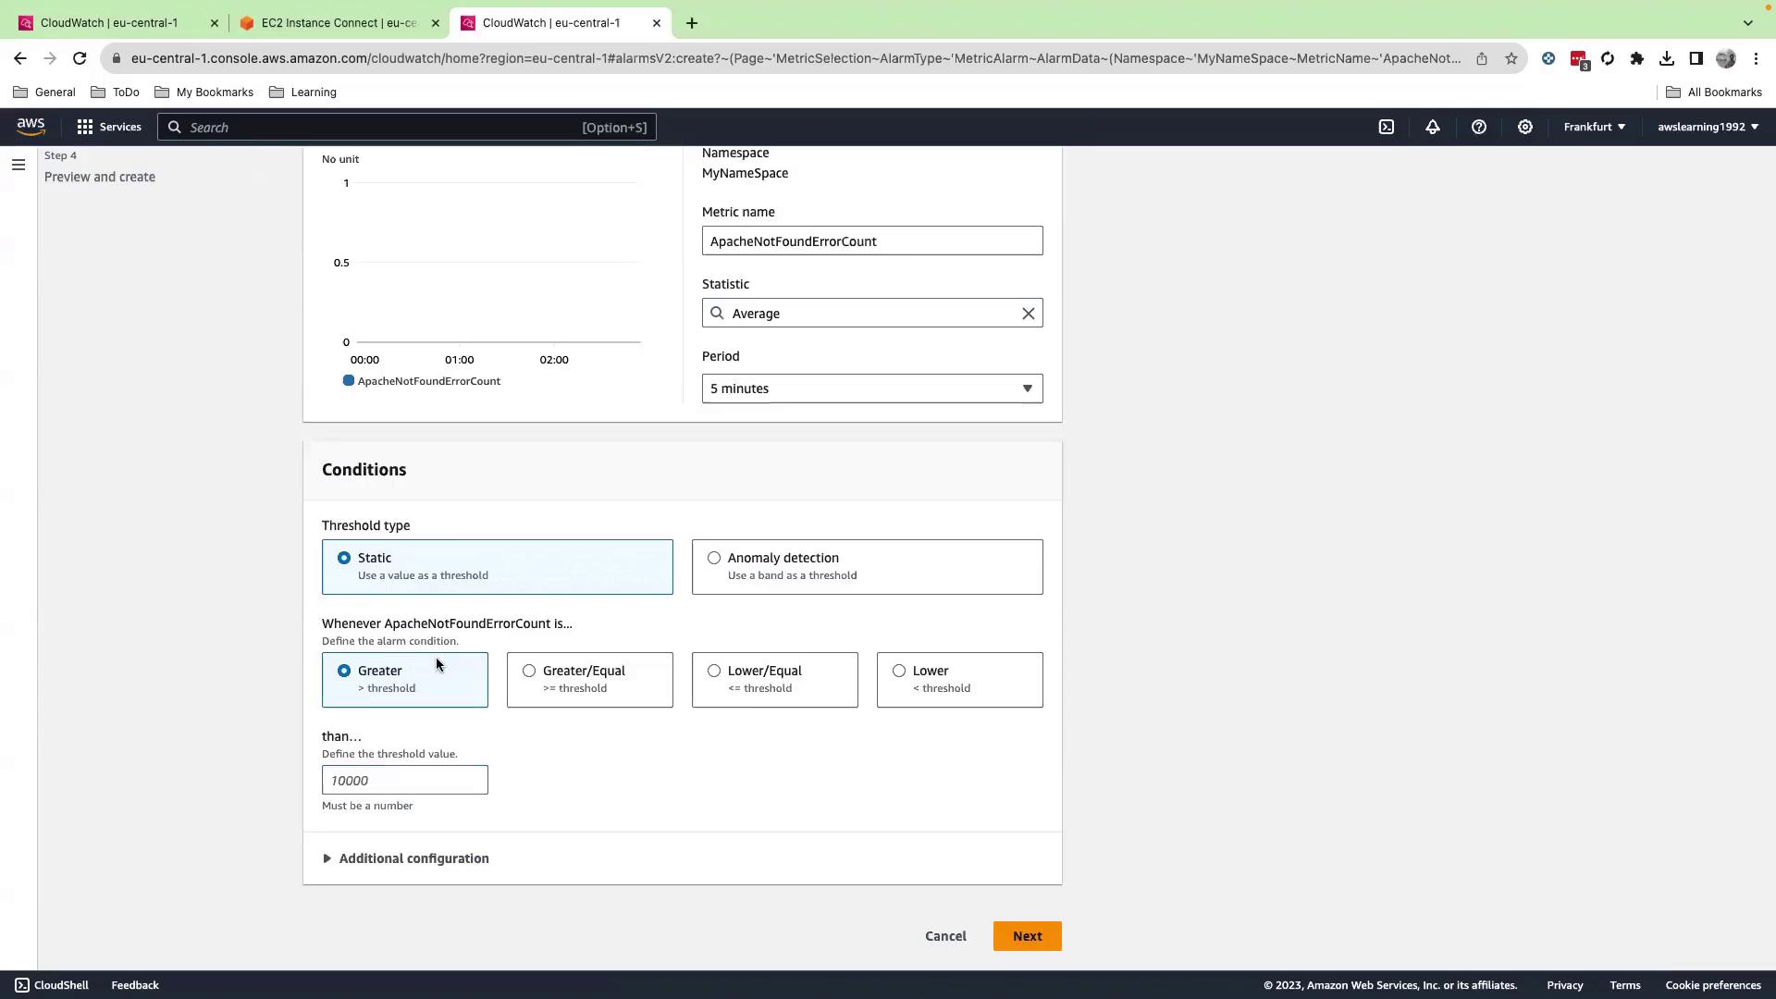Open the notifications bell
Image resolution: width=1776 pixels, height=999 pixels.
click(1433, 127)
